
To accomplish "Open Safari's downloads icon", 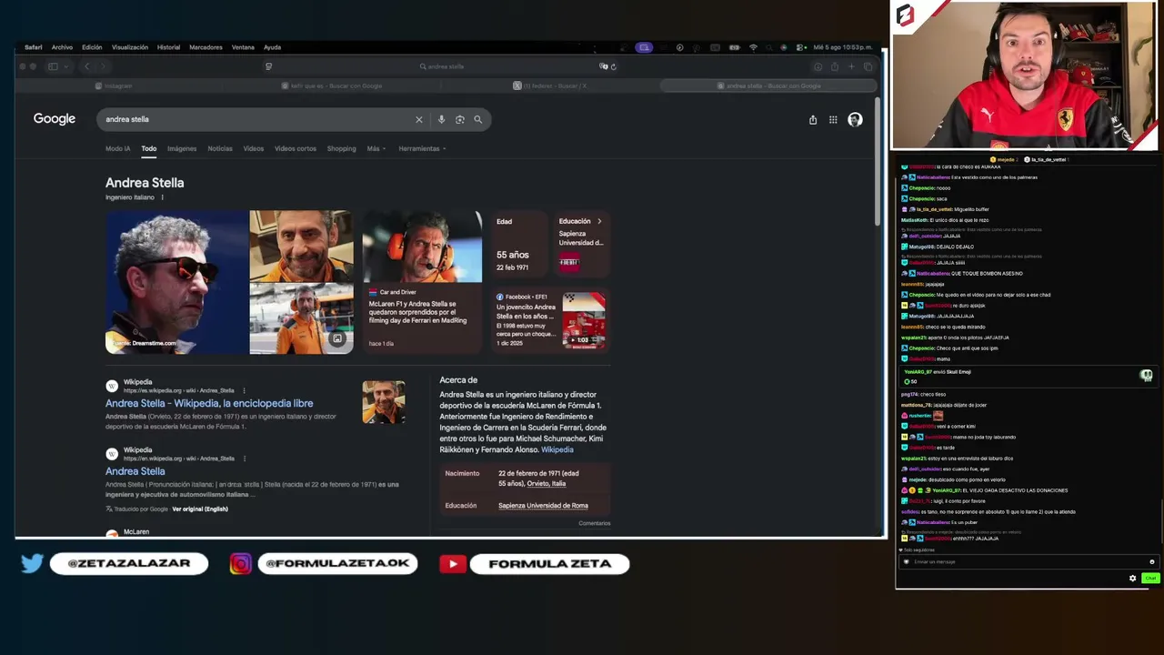I will tap(818, 66).
